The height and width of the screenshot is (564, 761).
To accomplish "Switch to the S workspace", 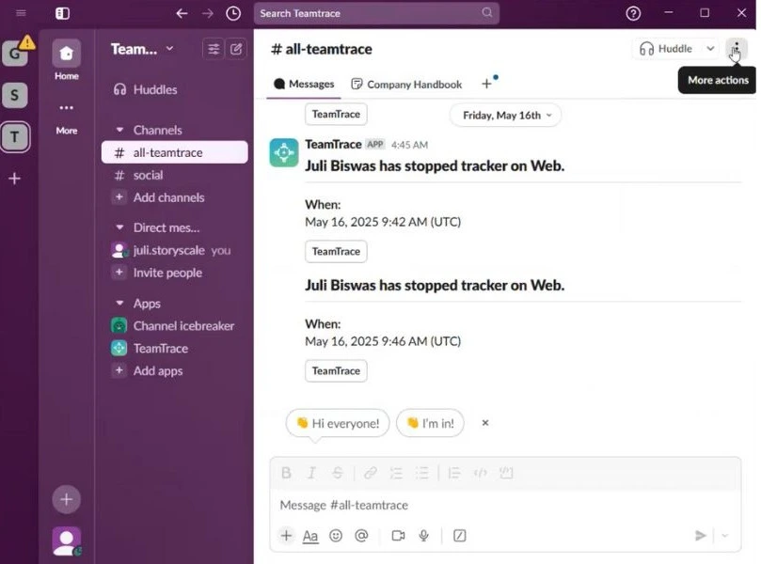I will click(15, 95).
